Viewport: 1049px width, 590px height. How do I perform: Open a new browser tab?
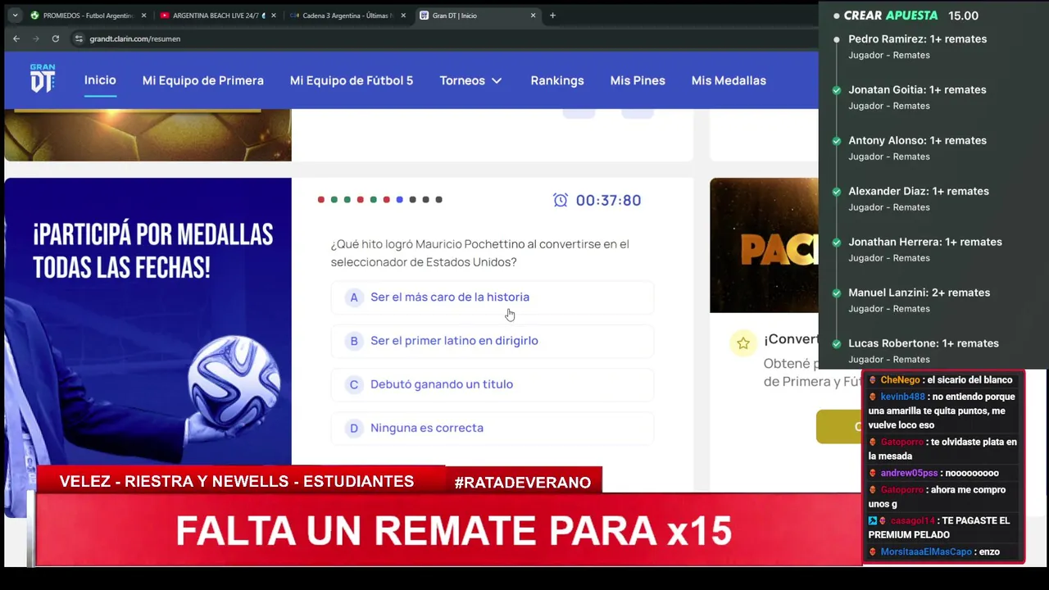click(552, 16)
